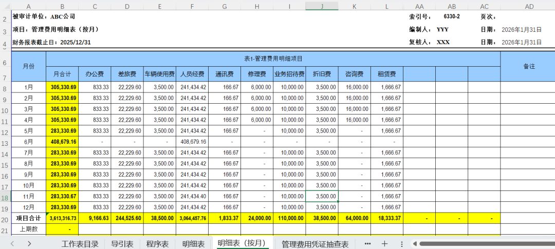
Task: Open the 程序表 sheet tab
Action: coord(158,244)
